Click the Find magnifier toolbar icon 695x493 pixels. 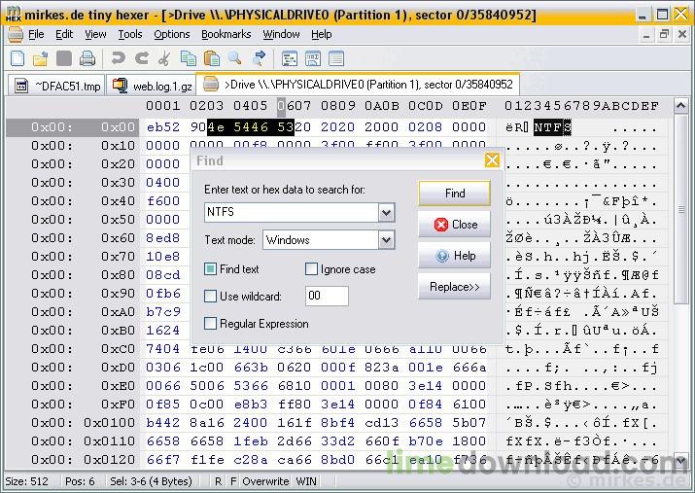pos(236,59)
